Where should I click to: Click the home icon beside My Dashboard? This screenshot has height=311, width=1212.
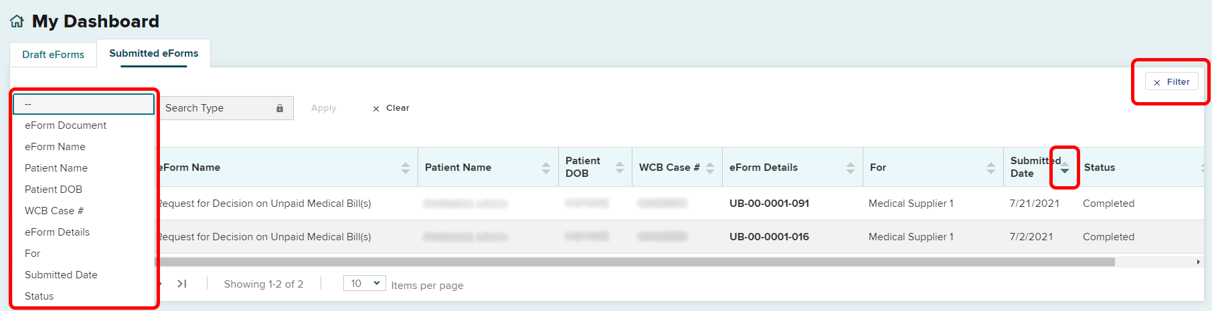(17, 21)
